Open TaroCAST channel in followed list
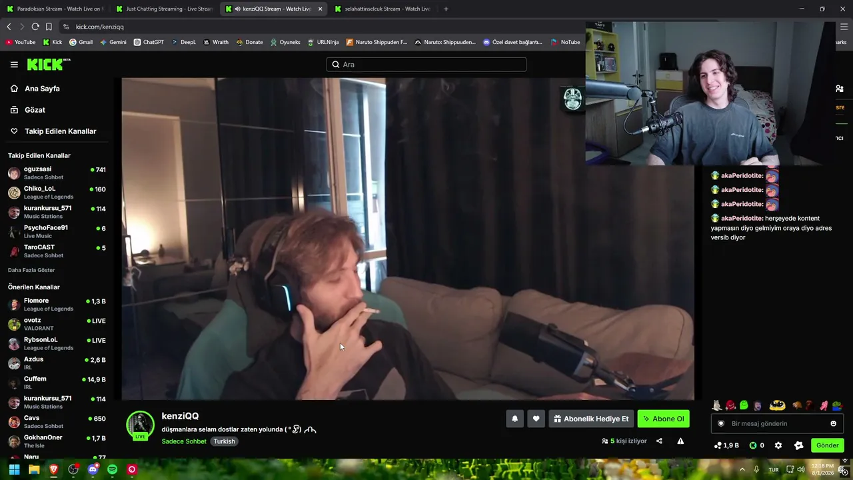 (57, 251)
